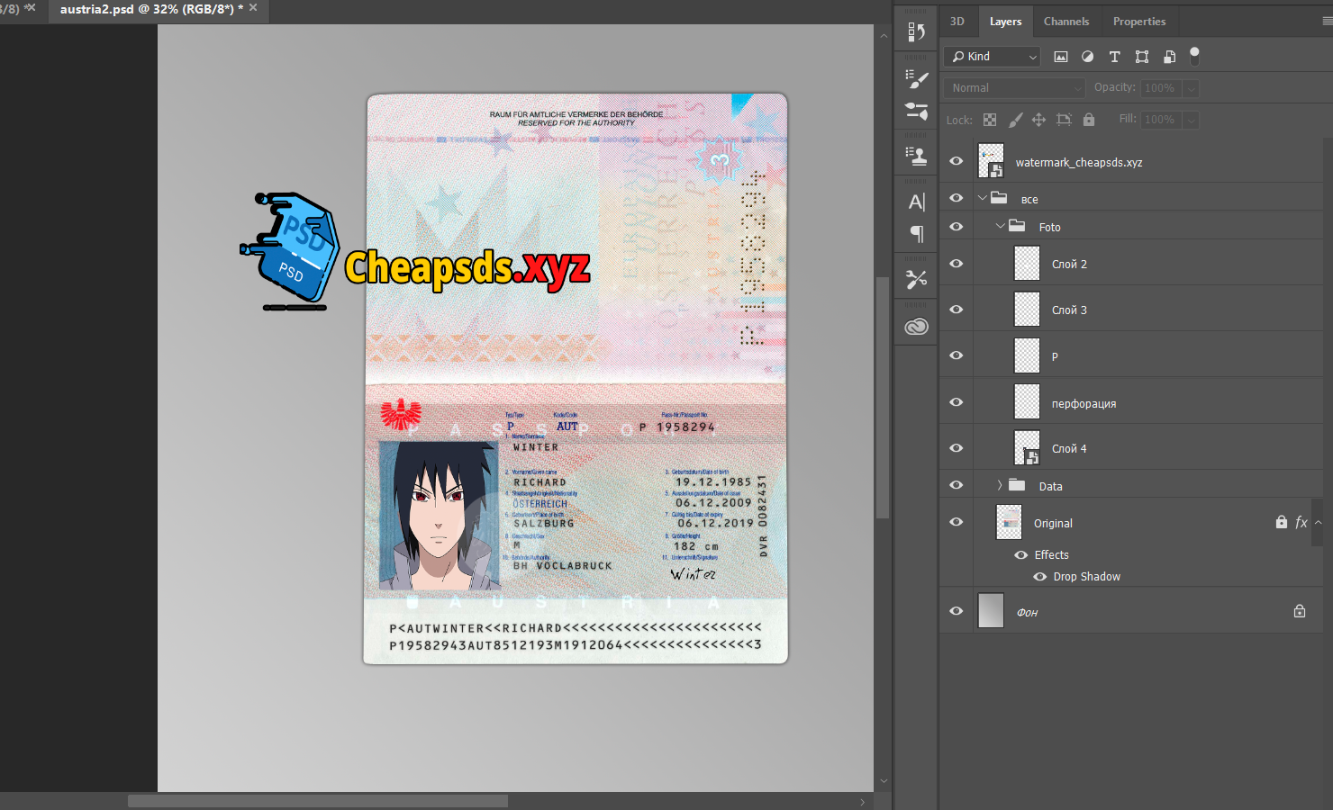Open the Kind filter dropdown
The image size is (1333, 810).
click(x=993, y=57)
